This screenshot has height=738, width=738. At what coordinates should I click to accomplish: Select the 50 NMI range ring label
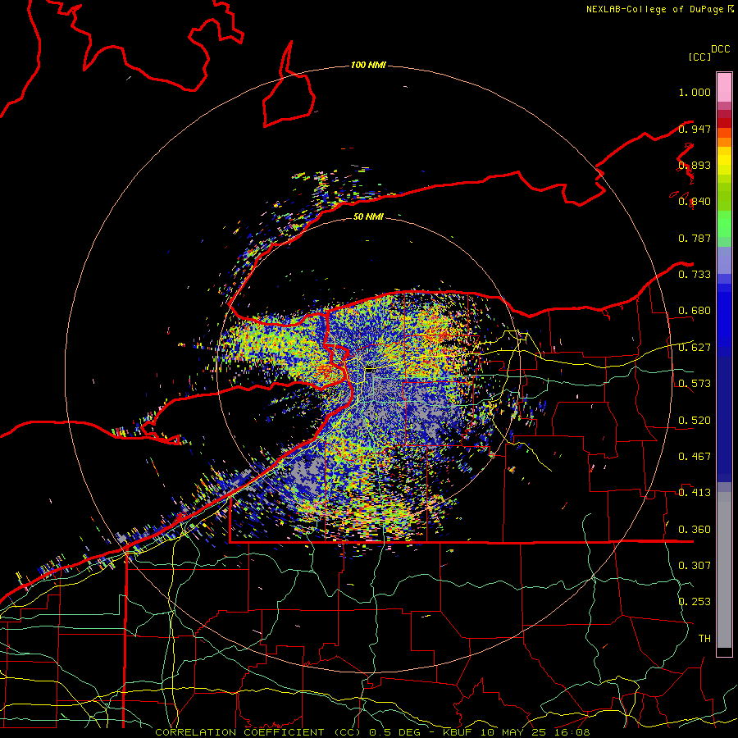click(x=368, y=216)
